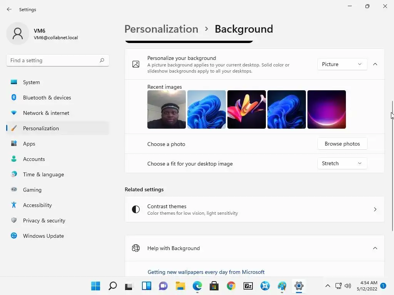Click Personalization in the breadcrumb

tap(161, 29)
